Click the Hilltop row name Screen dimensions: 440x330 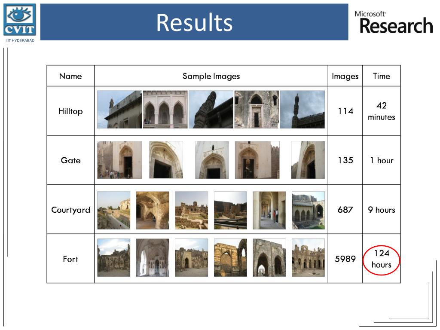[x=70, y=111]
